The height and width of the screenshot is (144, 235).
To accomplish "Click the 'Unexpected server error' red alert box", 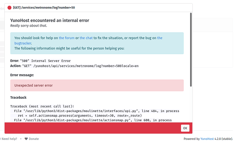I will (97, 85).
